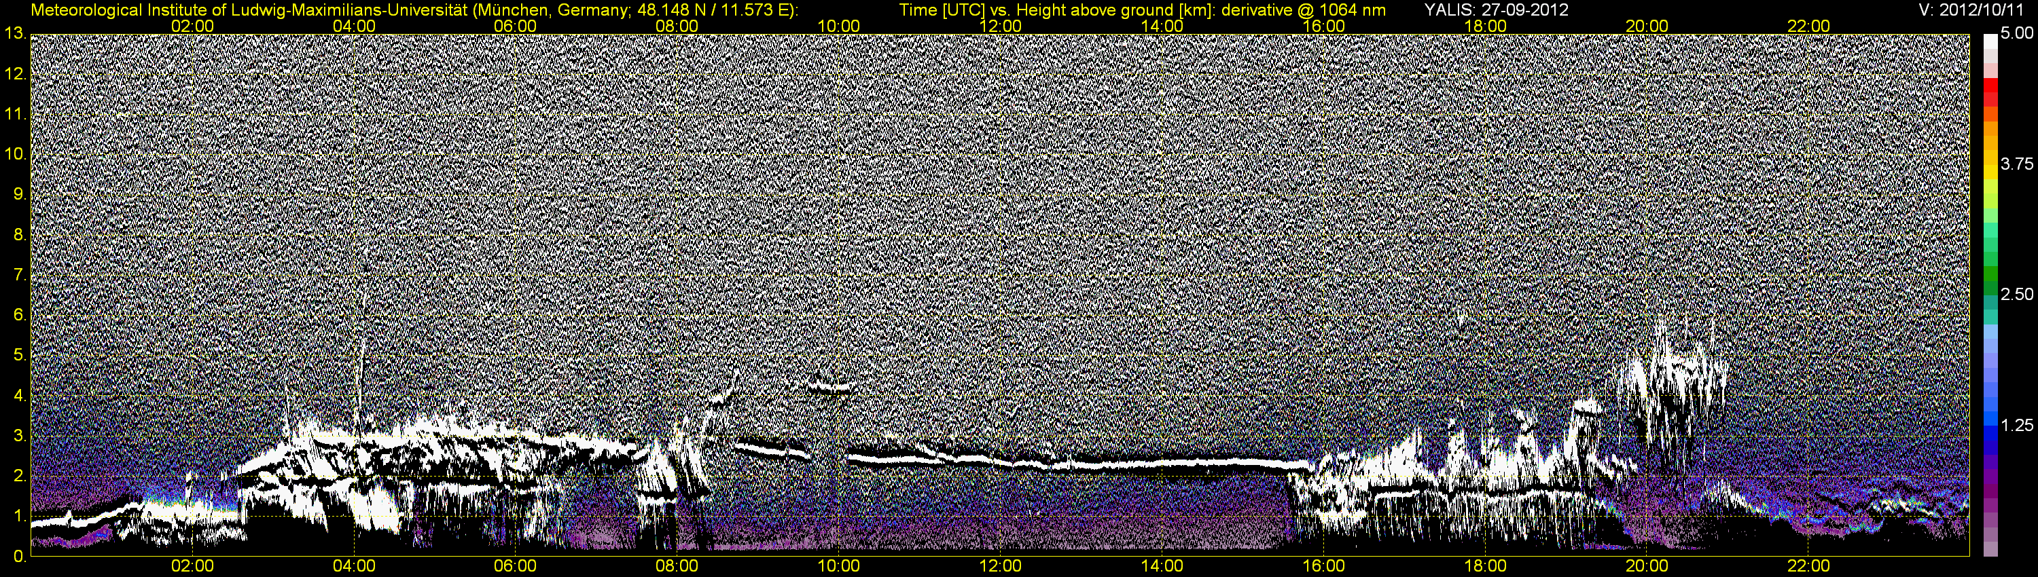2038x577 pixels.
Task: Select the 06:00 tick label along the top axis
Action: click(x=516, y=26)
